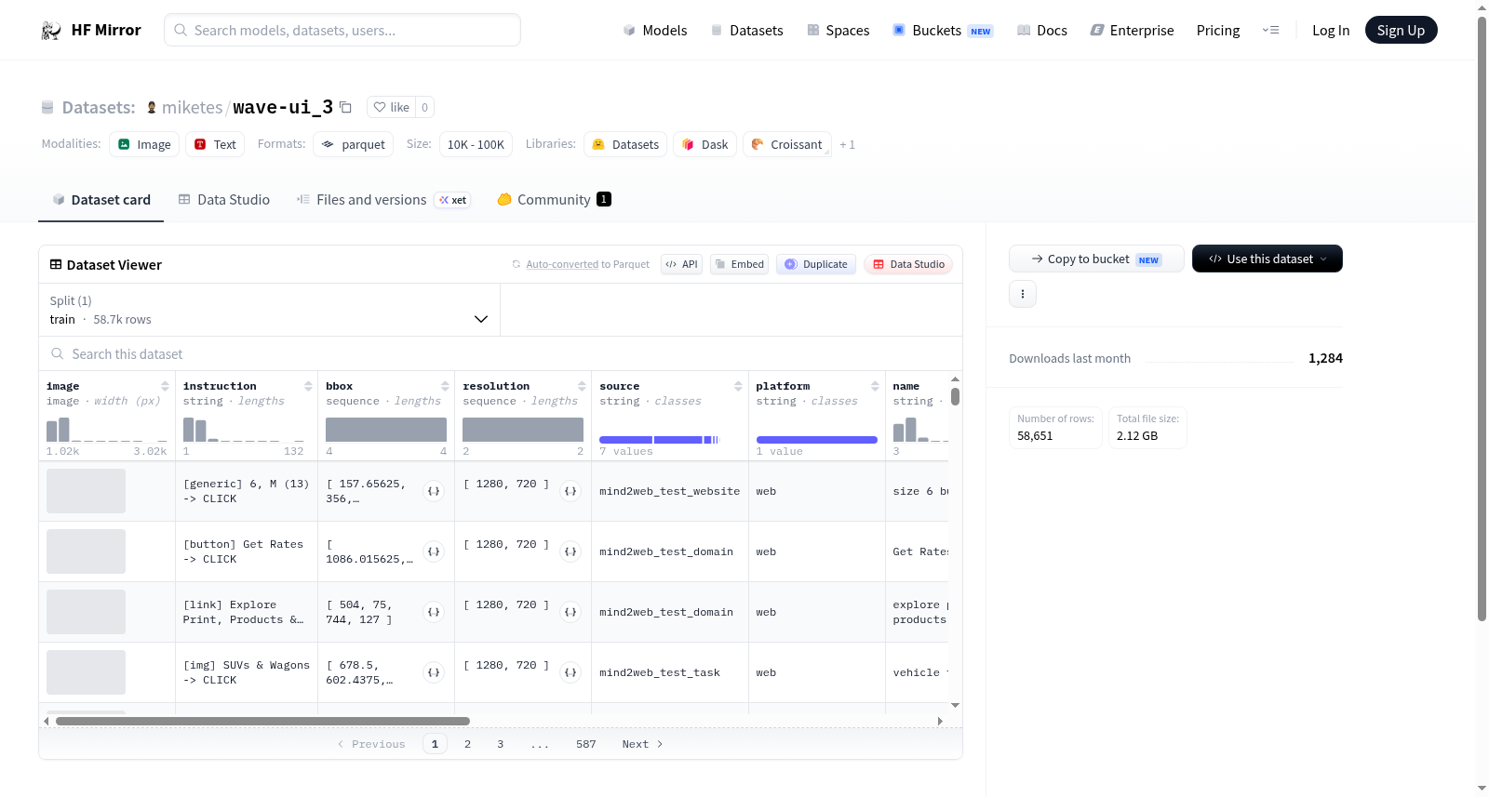Expand bbox value in the SUVs & Wagons row
The image size is (1489, 797).
point(434,672)
